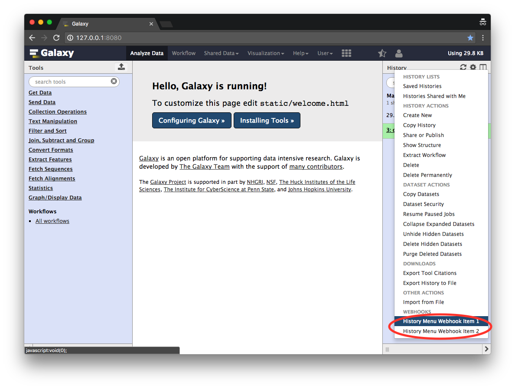Expand the Shared Data dropdown menu

[221, 53]
